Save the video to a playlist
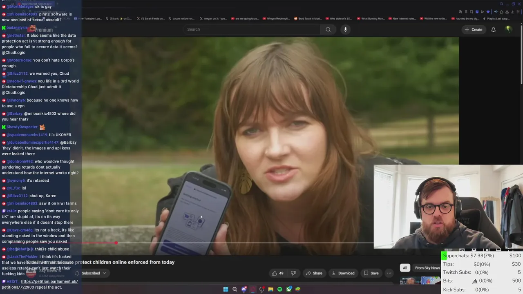This screenshot has height=294, width=523. [371, 273]
